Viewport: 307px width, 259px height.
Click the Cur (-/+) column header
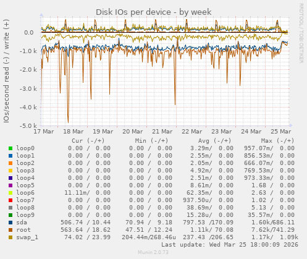[88, 141]
